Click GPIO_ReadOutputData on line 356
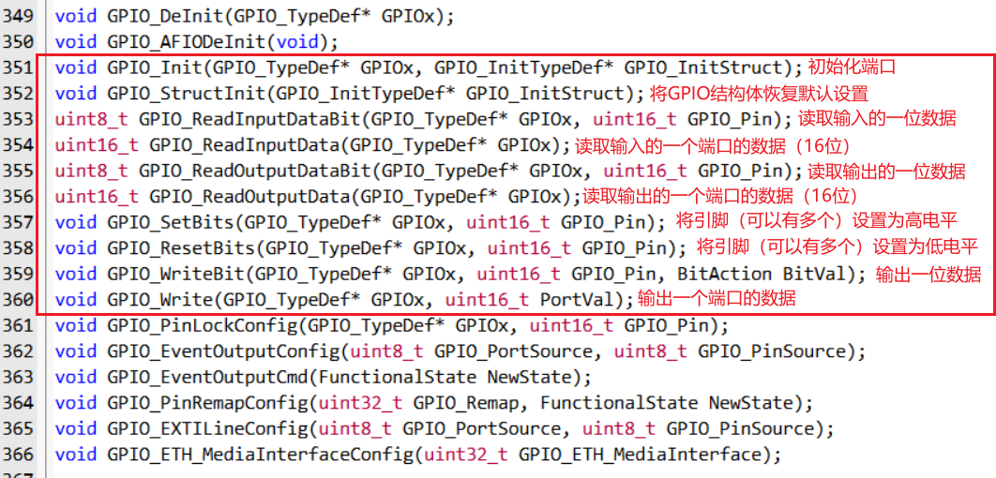This screenshot has height=478, width=996. coord(249,197)
